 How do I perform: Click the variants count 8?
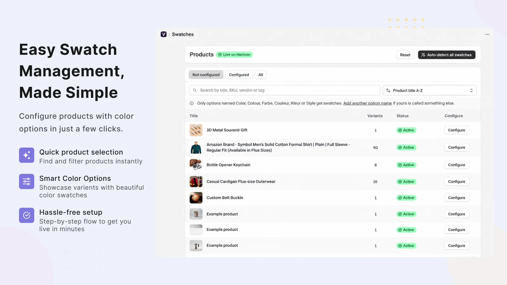(x=375, y=165)
